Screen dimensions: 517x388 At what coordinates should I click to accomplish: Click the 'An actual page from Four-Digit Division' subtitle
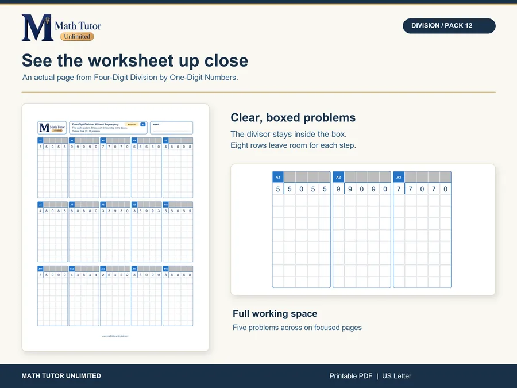(130, 77)
